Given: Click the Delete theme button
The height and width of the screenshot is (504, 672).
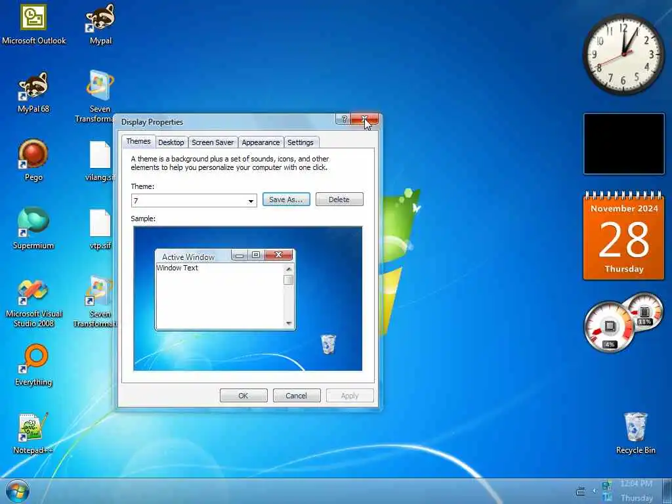Looking at the screenshot, I should [x=339, y=199].
